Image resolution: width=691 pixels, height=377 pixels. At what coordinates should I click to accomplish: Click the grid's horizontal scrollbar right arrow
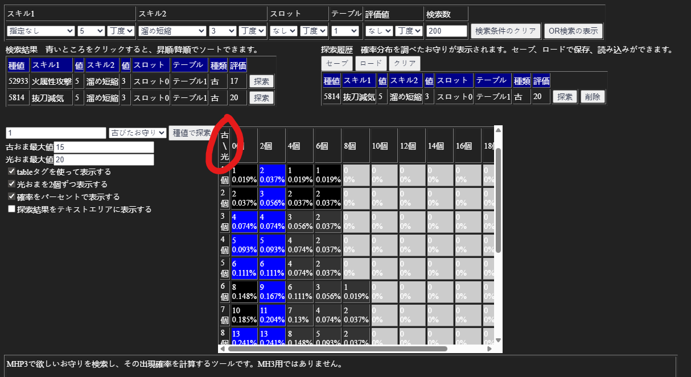pos(490,349)
